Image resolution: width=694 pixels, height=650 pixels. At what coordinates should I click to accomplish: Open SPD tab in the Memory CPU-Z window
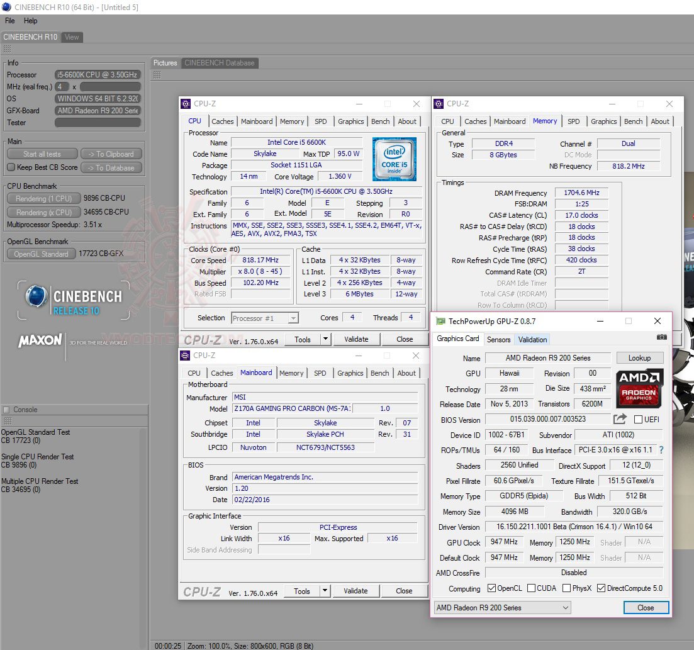point(574,121)
